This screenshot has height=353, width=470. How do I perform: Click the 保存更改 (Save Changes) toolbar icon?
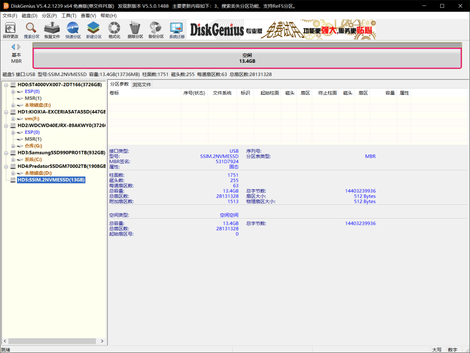11,30
